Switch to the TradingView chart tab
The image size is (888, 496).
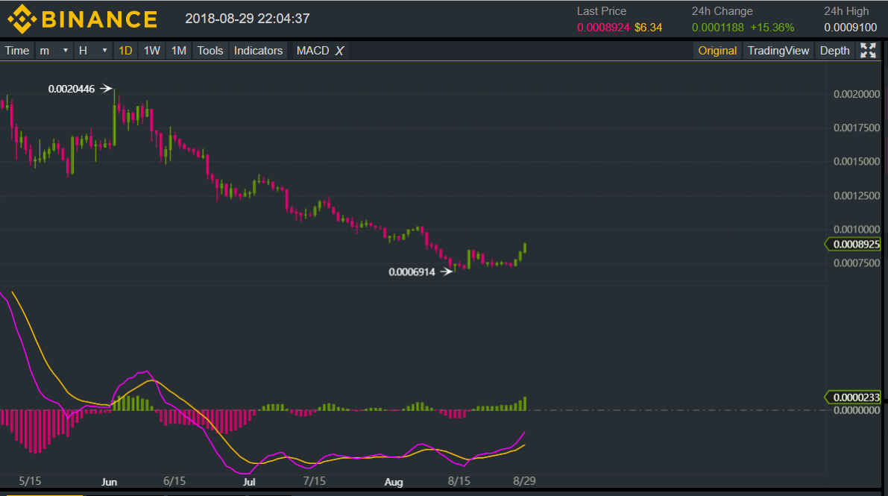(x=778, y=51)
